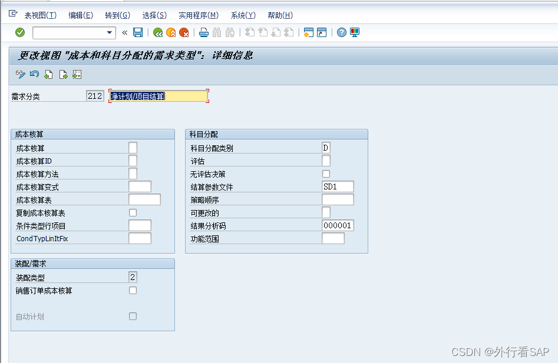Click the Generate Shortcut icon
Image resolution: width=558 pixels, height=363 pixels.
coord(322,33)
